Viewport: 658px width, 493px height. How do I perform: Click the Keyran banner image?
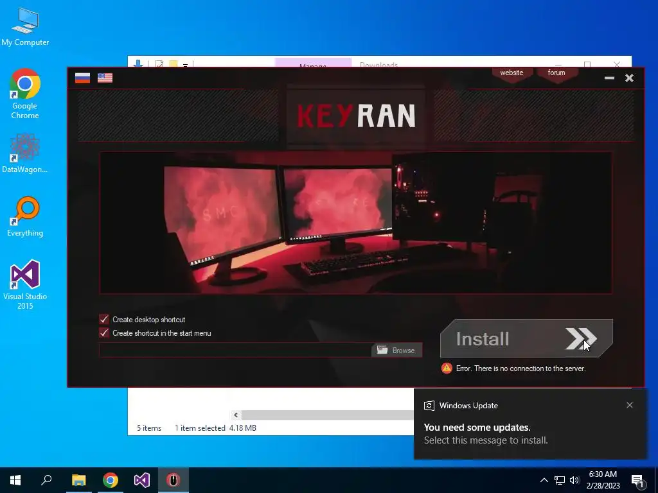tap(355, 223)
